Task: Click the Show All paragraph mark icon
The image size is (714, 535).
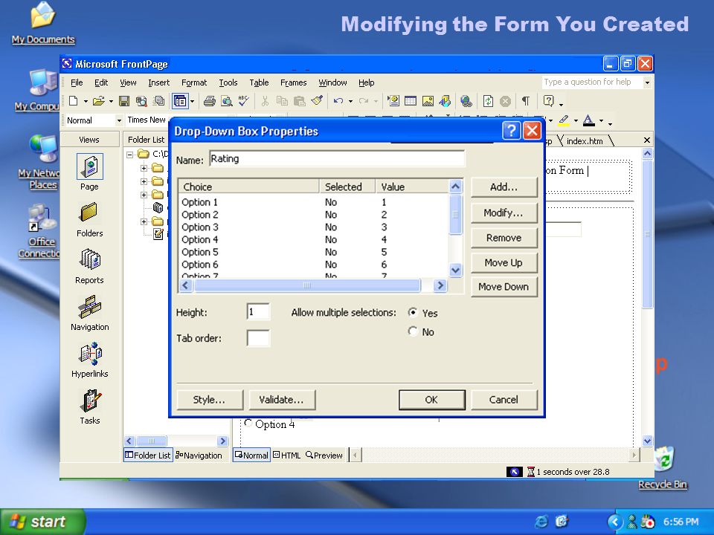Action: click(526, 101)
